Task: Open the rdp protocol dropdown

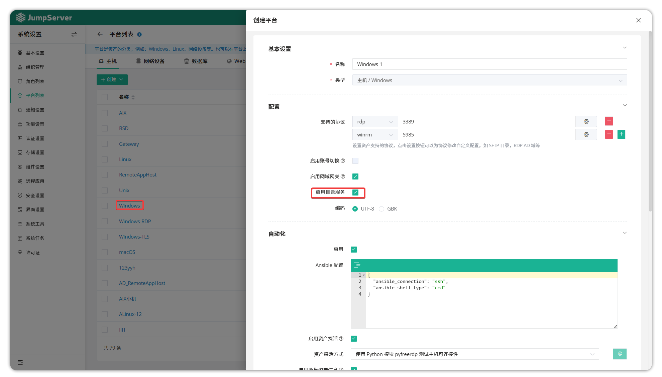Action: coord(375,122)
